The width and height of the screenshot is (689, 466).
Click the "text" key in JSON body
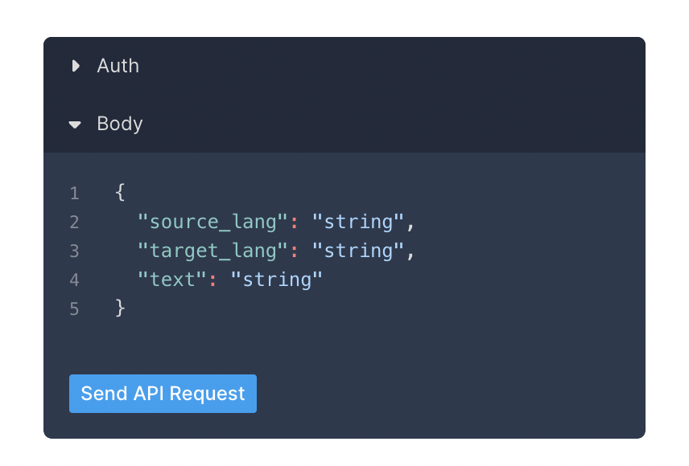click(x=171, y=280)
